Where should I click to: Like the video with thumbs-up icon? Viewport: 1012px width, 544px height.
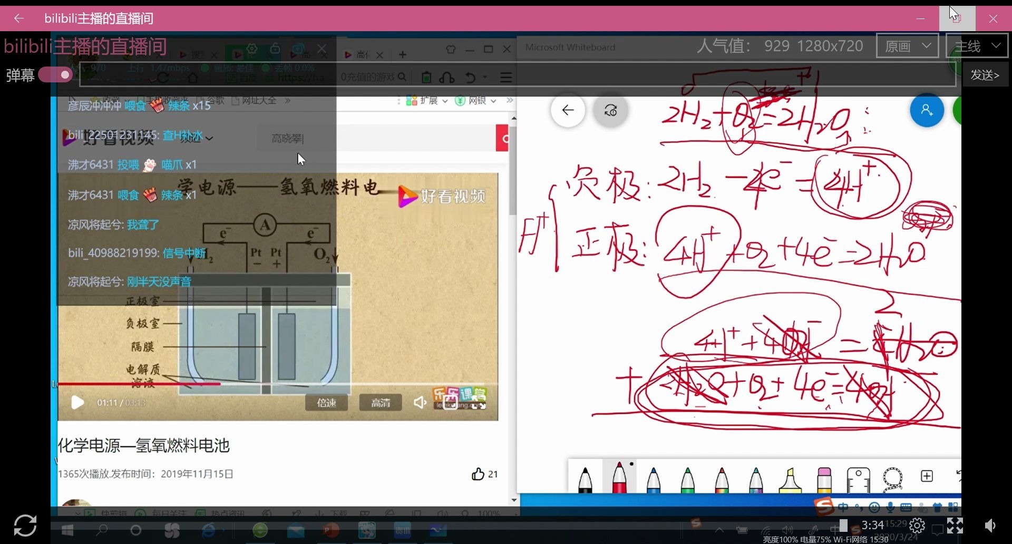(478, 474)
